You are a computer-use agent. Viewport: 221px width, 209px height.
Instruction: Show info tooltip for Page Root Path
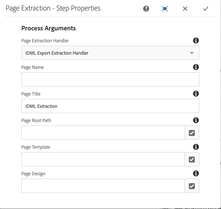coord(196,120)
